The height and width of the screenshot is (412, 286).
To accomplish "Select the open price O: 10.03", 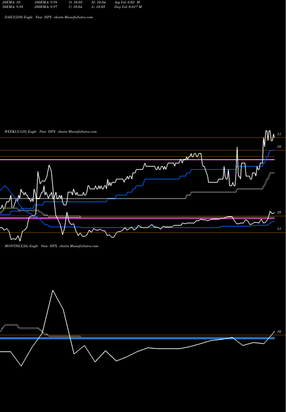I will [x=74, y=2].
